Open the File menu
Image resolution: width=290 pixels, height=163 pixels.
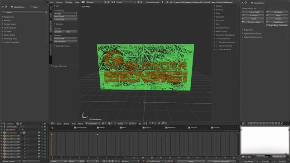pyautogui.click(x=52, y=2)
